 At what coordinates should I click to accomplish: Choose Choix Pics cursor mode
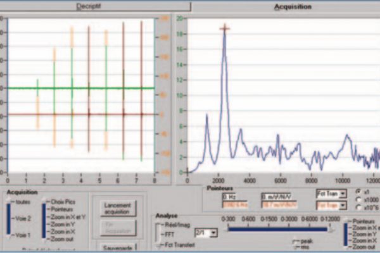(x=63, y=202)
